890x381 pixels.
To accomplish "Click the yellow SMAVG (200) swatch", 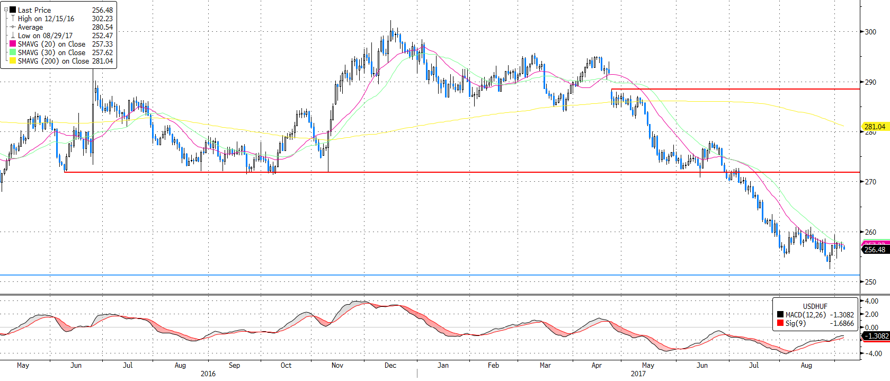I will [x=13, y=61].
